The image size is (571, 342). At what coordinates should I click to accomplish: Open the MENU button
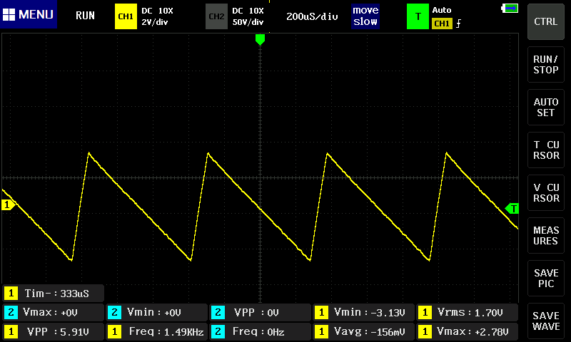point(29,15)
